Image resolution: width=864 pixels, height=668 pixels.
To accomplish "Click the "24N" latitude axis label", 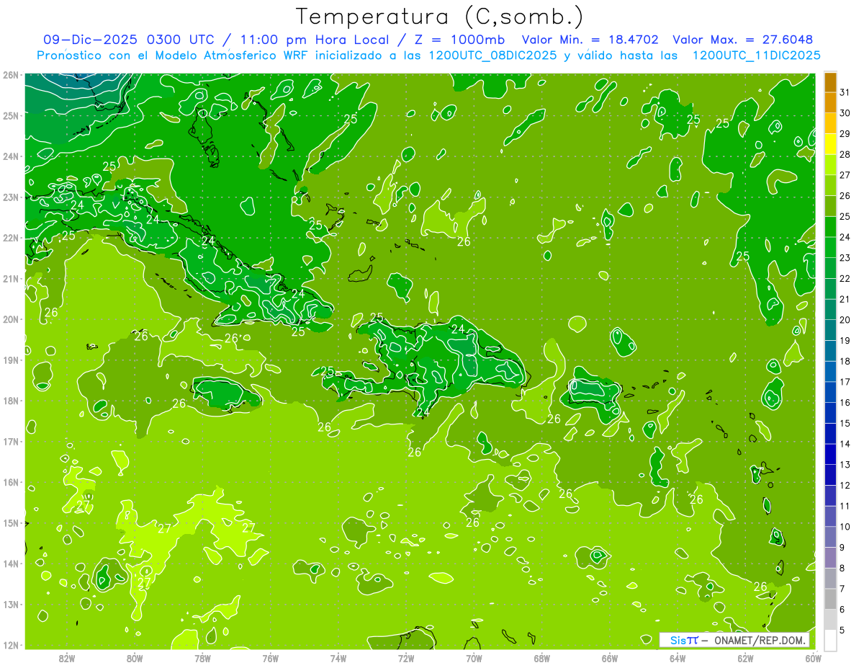I will point(11,156).
